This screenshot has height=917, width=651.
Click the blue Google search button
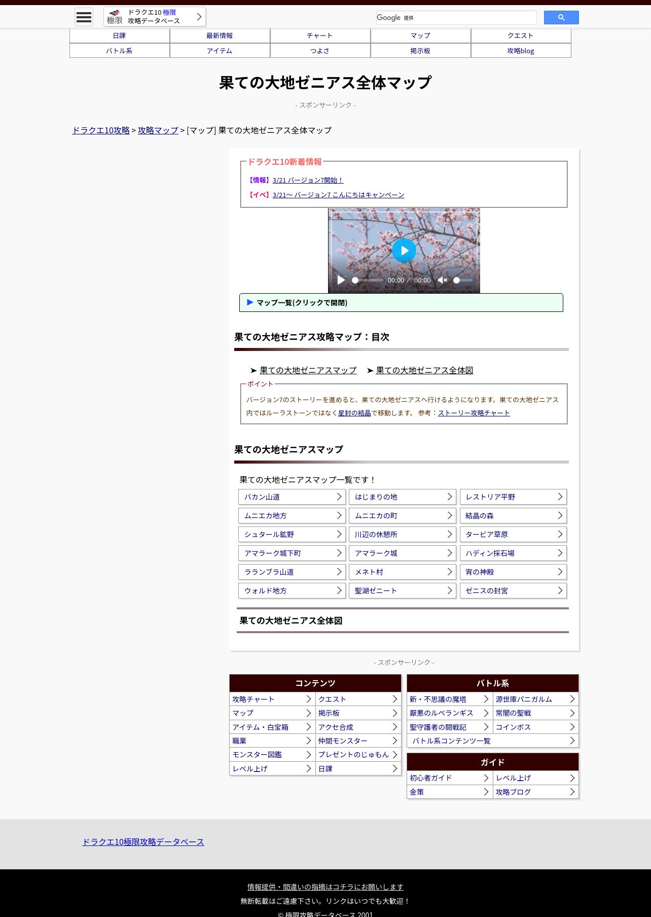561,18
